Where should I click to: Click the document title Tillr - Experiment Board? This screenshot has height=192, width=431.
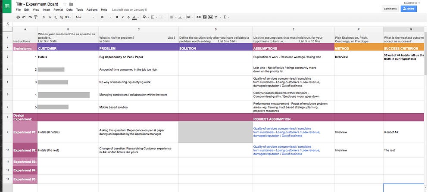tap(37, 4)
